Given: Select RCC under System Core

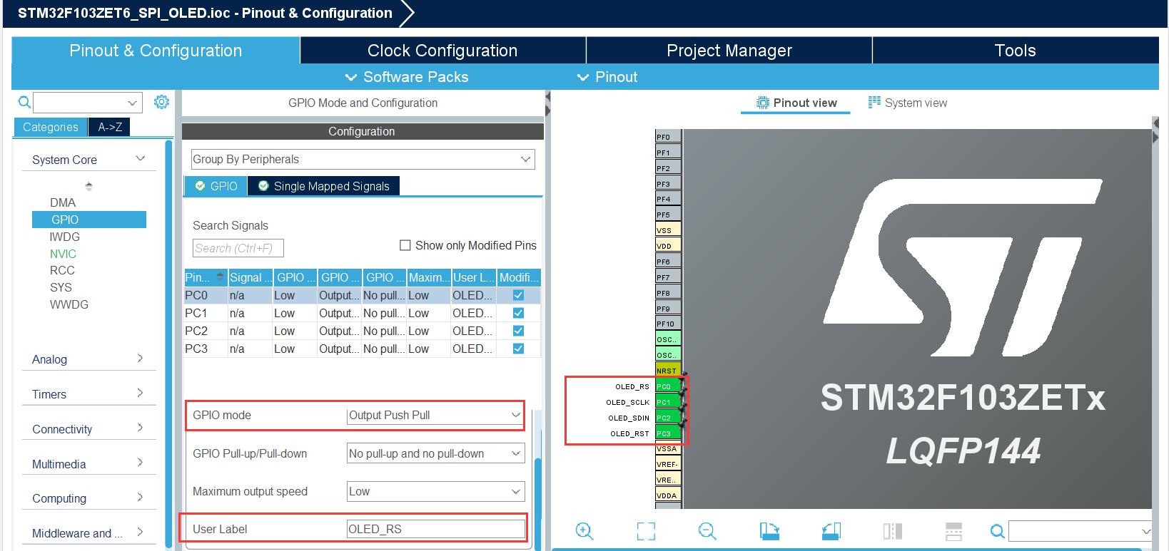Looking at the screenshot, I should 62,270.
